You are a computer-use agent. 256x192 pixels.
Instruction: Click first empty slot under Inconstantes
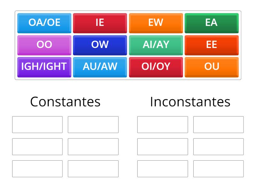click(163, 124)
